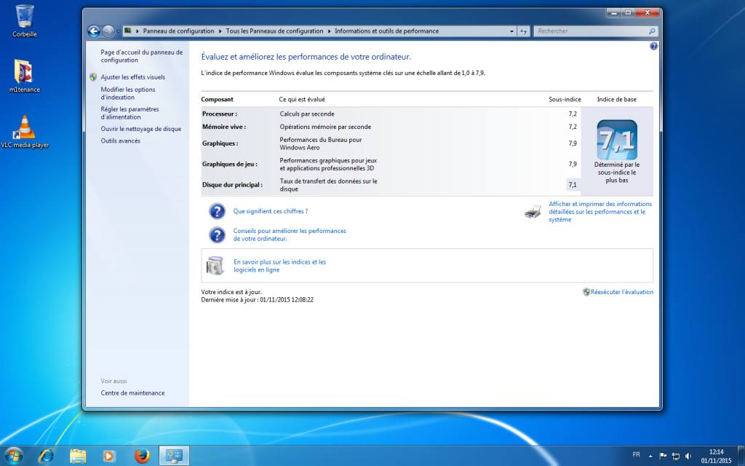The height and width of the screenshot is (466, 745).
Task: Select the Mémoire vive row label
Action: pos(224,127)
